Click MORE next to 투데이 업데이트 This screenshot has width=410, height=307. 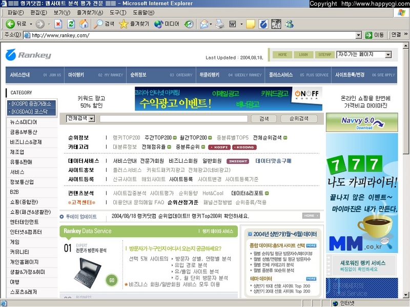311,215
